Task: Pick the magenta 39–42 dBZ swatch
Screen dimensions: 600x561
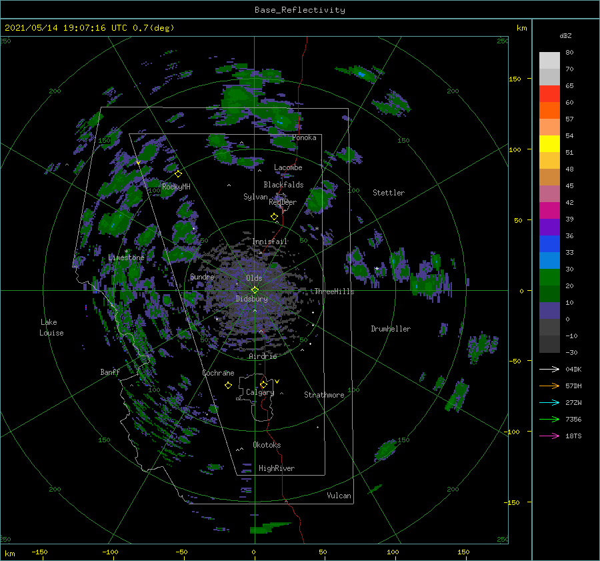Action: point(549,211)
